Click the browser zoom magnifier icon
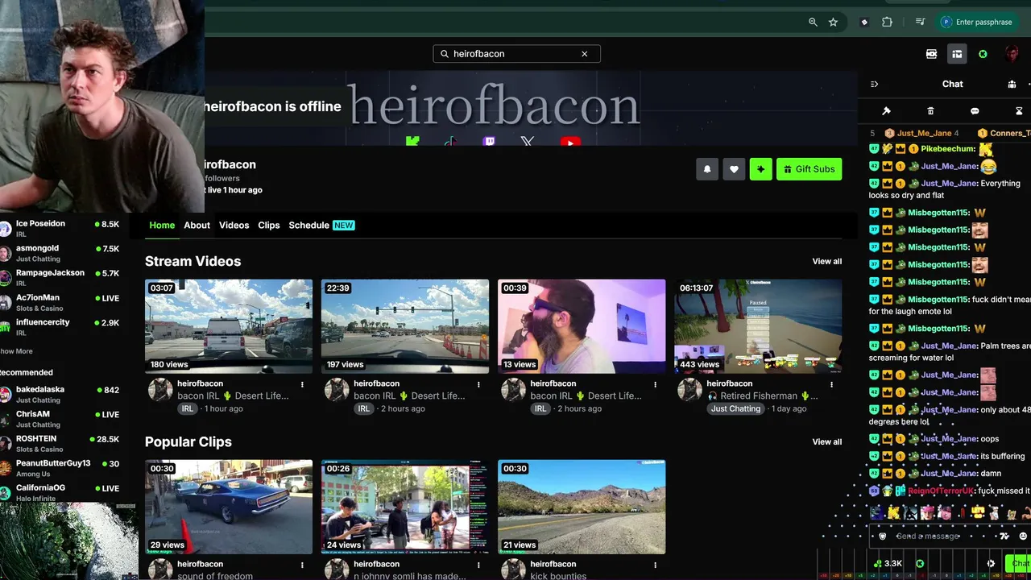Viewport: 1031px width, 580px height. pyautogui.click(x=813, y=23)
